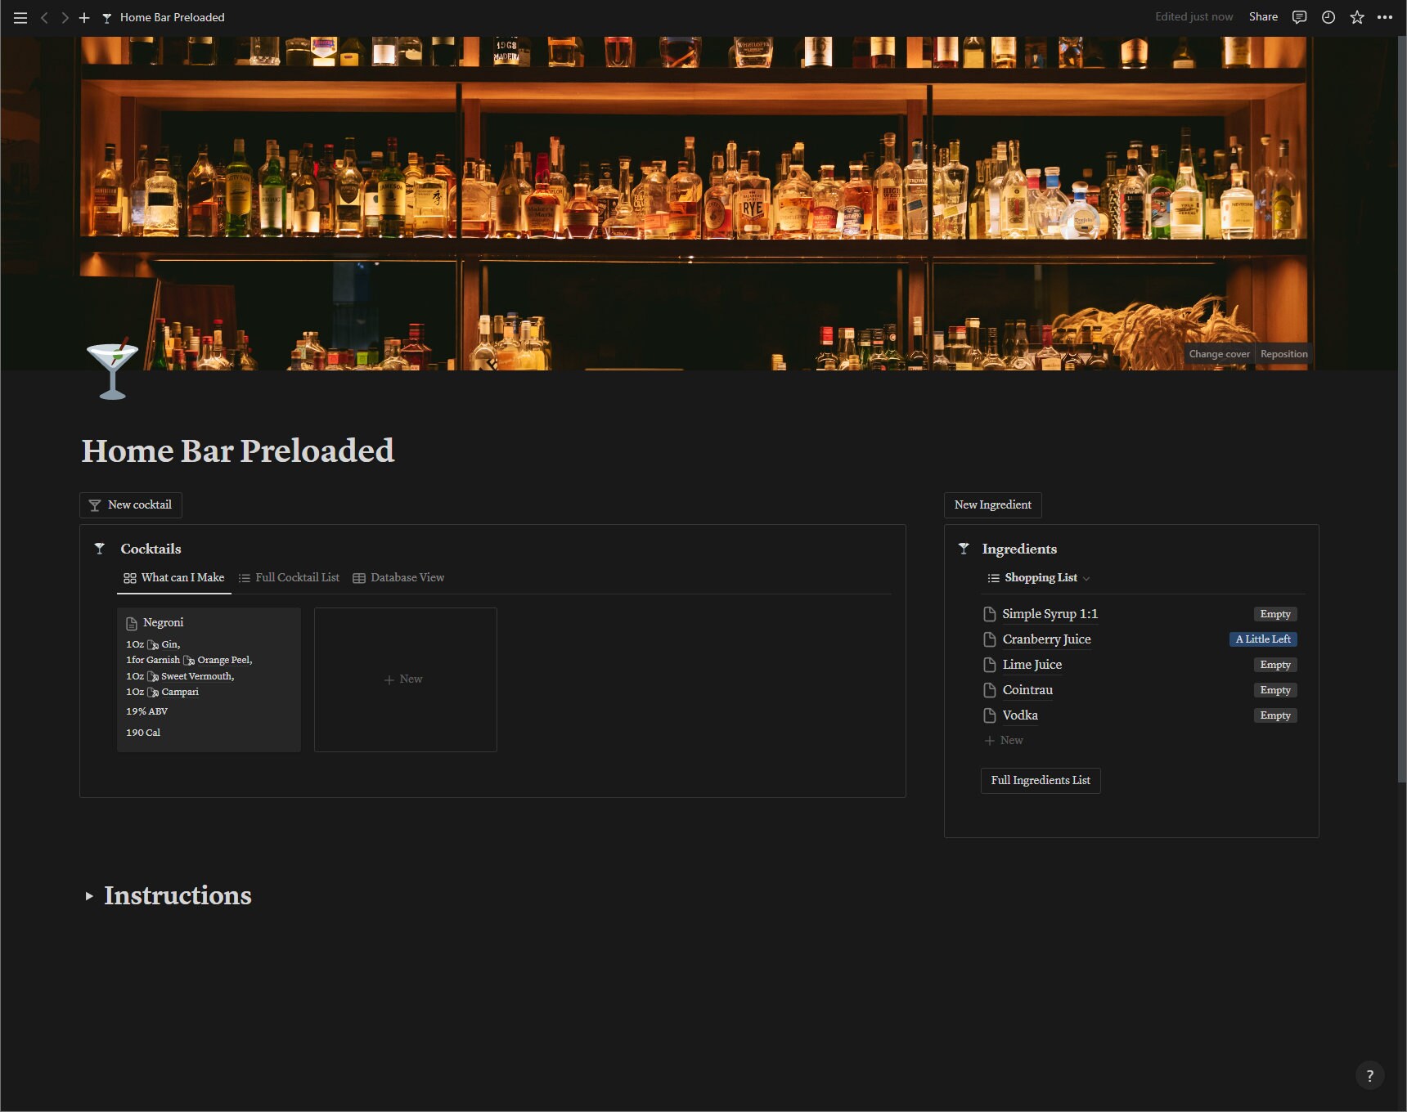Viewport: 1407px width, 1112px height.
Task: Click the Home Bar Preloaded breadcrumb
Action: click(164, 17)
